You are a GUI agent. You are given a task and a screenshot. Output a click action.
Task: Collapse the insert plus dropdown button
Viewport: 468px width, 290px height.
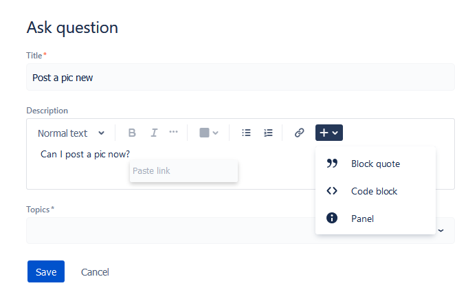(329, 133)
